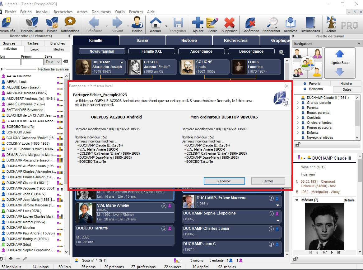This screenshot has width=363, height=270.
Task: Open the Publier tool
Action: 52,23
